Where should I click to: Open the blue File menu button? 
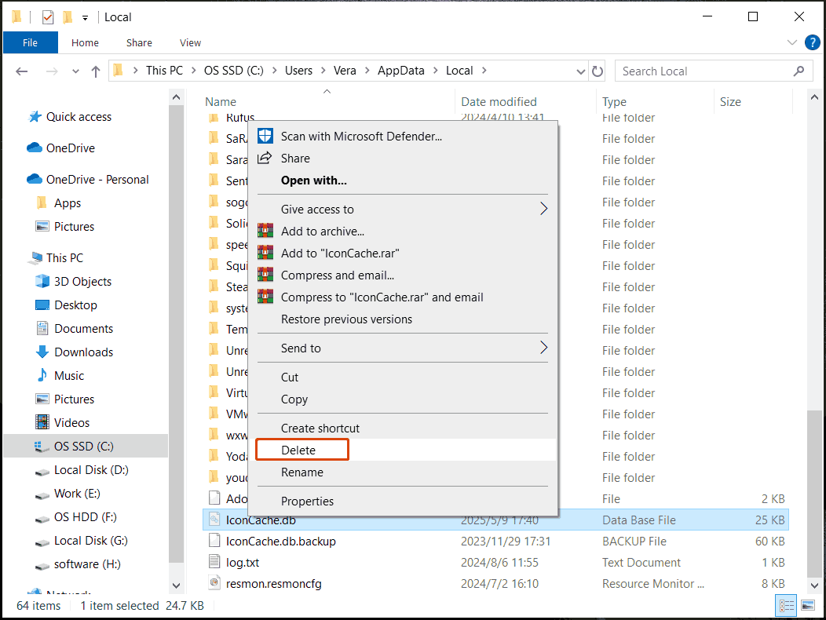pyautogui.click(x=30, y=42)
